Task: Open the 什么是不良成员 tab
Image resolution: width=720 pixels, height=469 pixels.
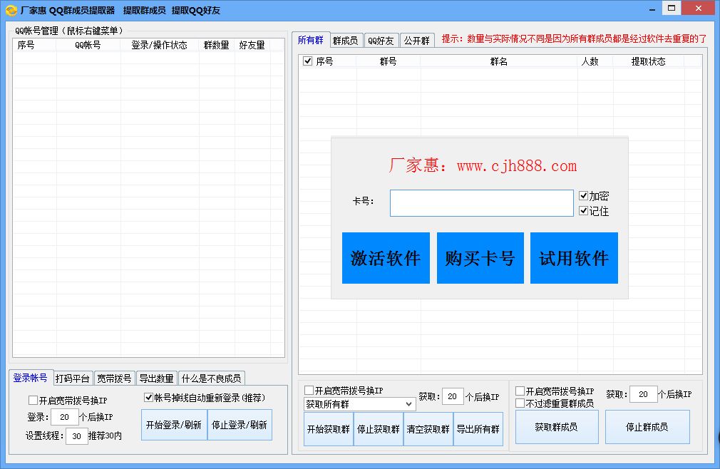Action: tap(211, 378)
